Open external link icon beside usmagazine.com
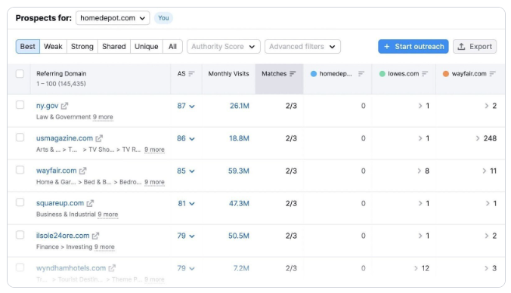The height and width of the screenshot is (293, 511). [x=99, y=138]
